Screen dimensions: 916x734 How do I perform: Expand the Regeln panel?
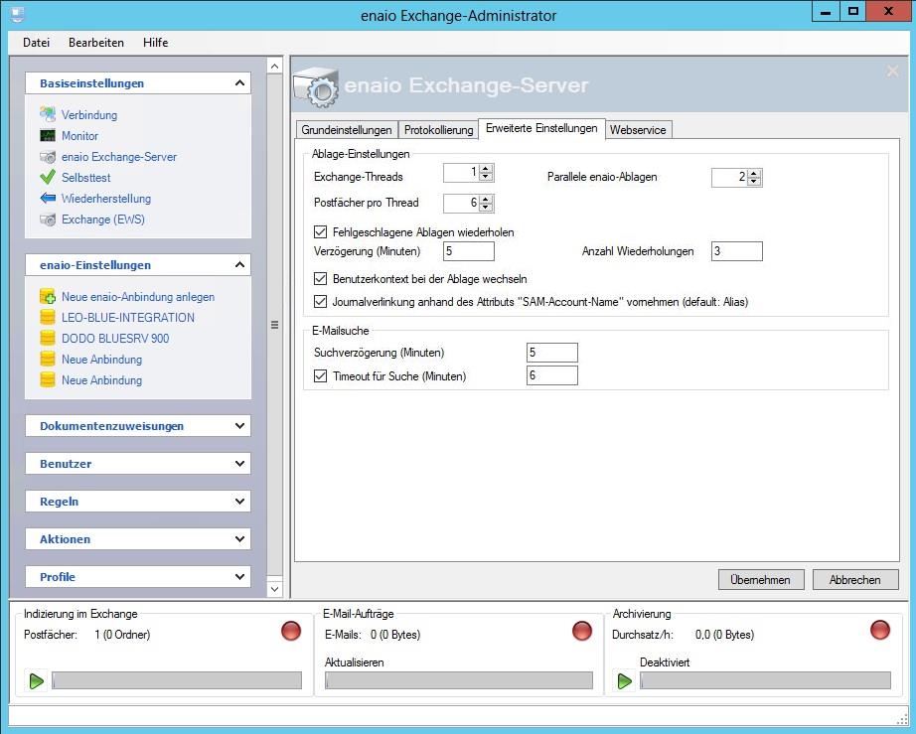pyautogui.click(x=239, y=502)
